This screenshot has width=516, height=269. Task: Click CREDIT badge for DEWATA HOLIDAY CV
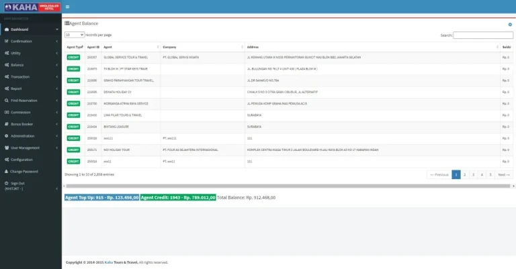[73, 92]
